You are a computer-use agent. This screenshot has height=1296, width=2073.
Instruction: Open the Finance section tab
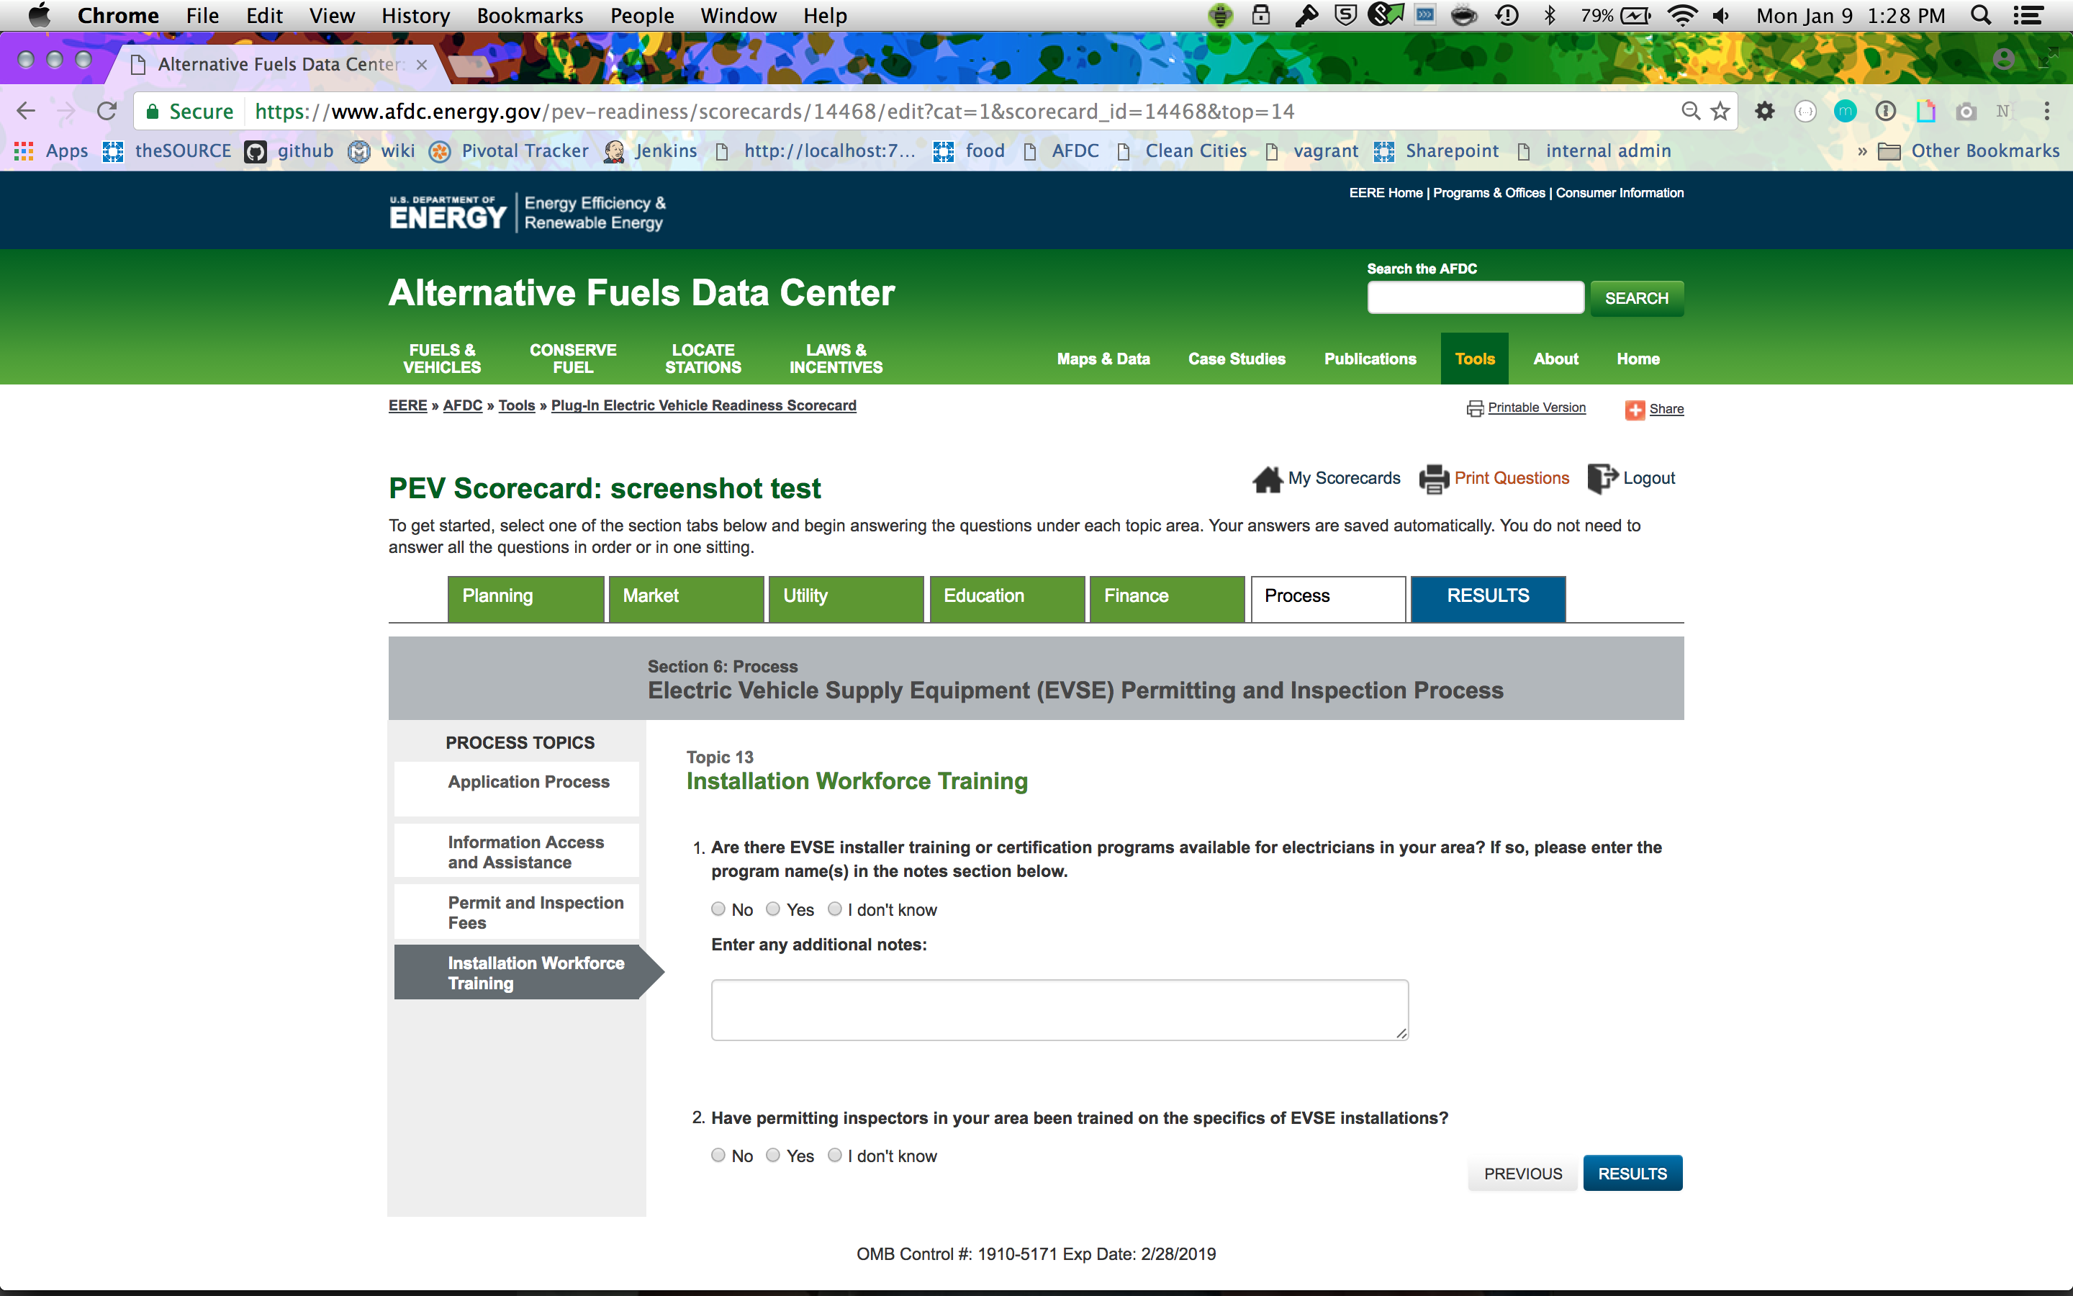tap(1166, 597)
